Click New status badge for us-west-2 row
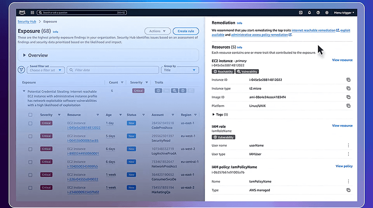This screenshot has width=373, height=208. [131, 149]
